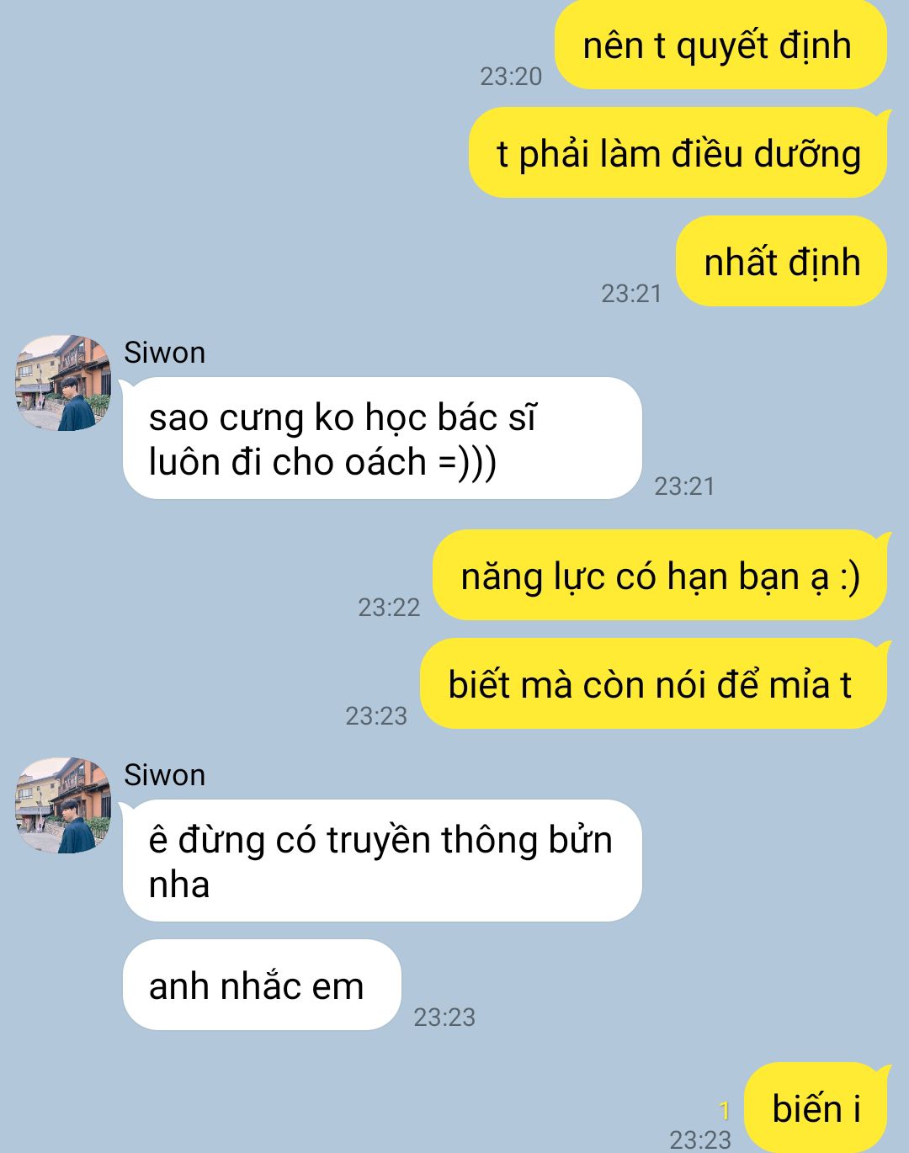
Task: Tap the 'biết mà còn nói để mỉa t' bubble
Action: (654, 684)
